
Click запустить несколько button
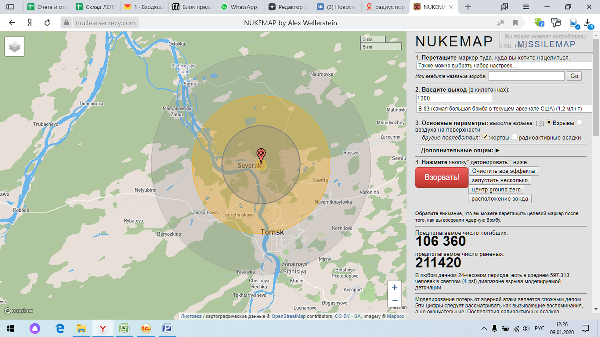[500, 180]
